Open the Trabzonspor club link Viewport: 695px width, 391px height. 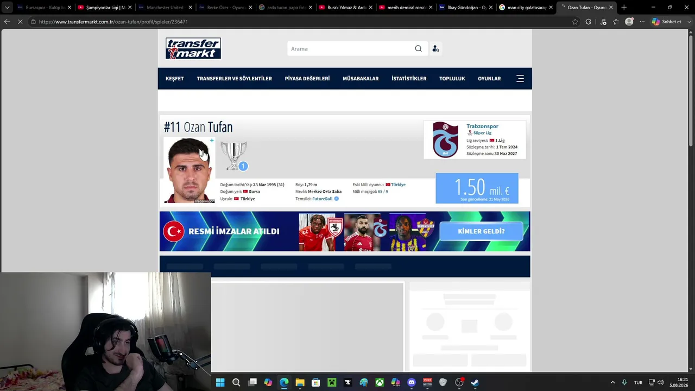(482, 127)
